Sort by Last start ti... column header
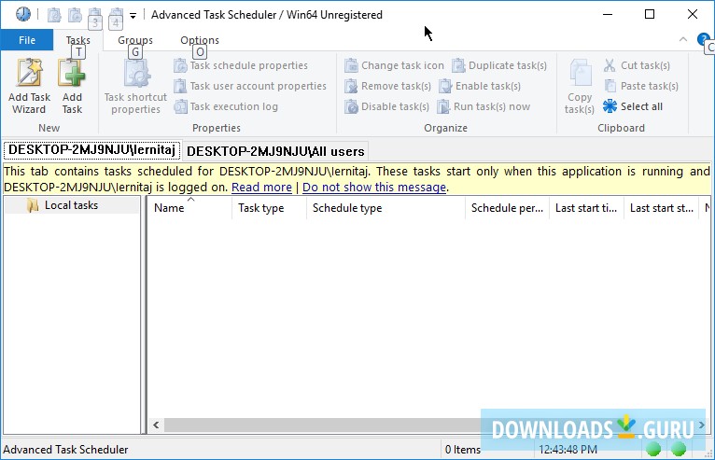Viewport: 715px width, 460px height. click(x=586, y=208)
